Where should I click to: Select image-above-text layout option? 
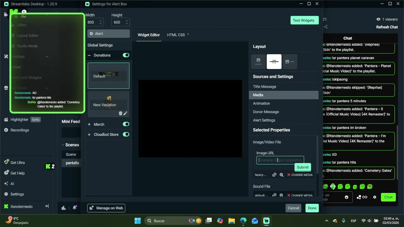[258, 61]
